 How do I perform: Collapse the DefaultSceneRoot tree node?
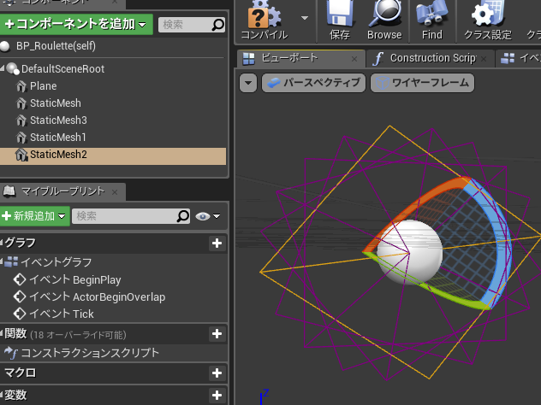pos(3,67)
